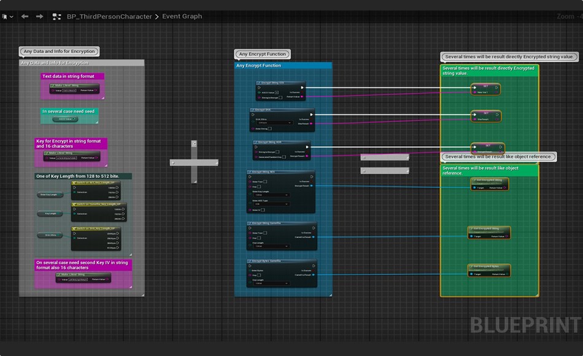
Task: Click the 'Any Data and Info for Encryption' bubble
Action: click(x=58, y=52)
